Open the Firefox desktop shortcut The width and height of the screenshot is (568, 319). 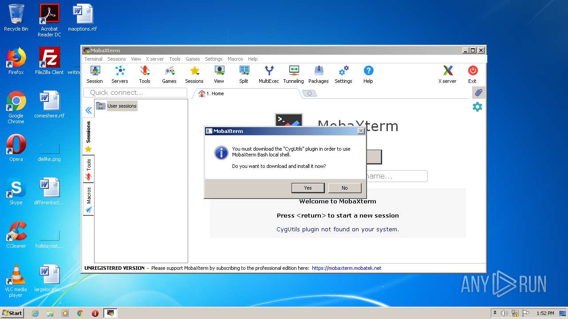pos(16,61)
